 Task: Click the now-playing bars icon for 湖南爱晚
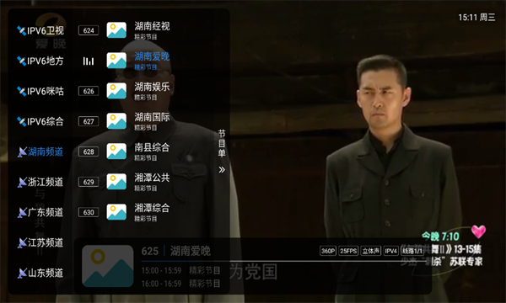(x=89, y=61)
